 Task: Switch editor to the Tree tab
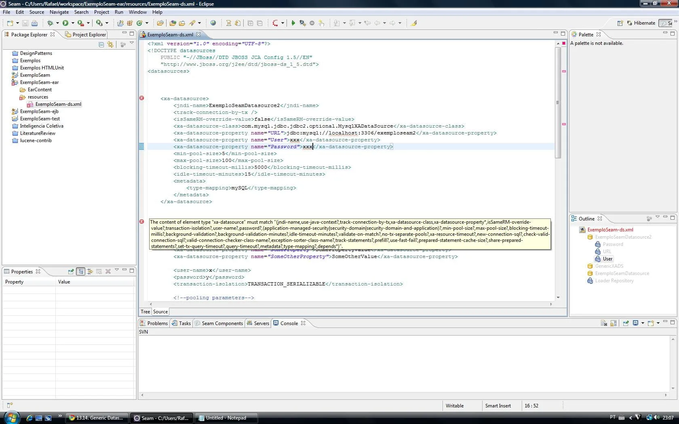[x=145, y=311]
